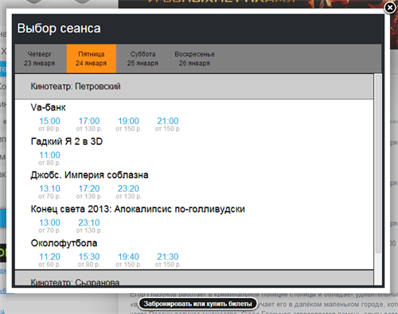398x314 pixels.
Task: Open the Суббота 25 января tab
Action: [x=142, y=59]
